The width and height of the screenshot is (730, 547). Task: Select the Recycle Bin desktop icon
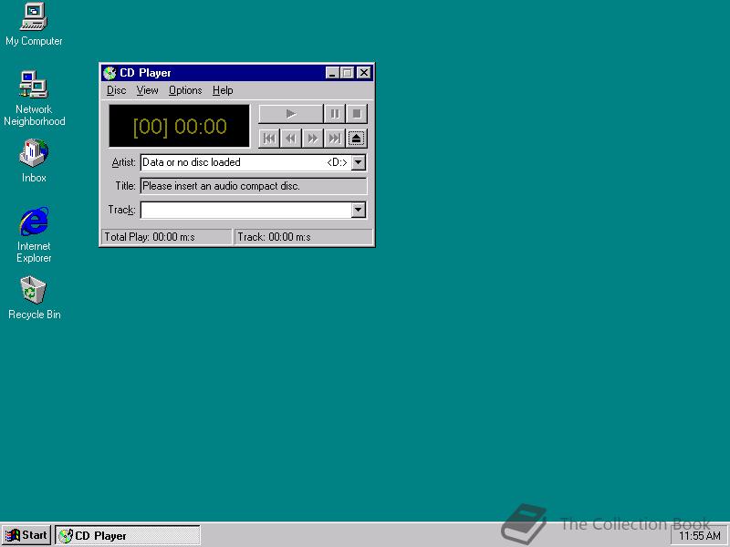point(34,298)
